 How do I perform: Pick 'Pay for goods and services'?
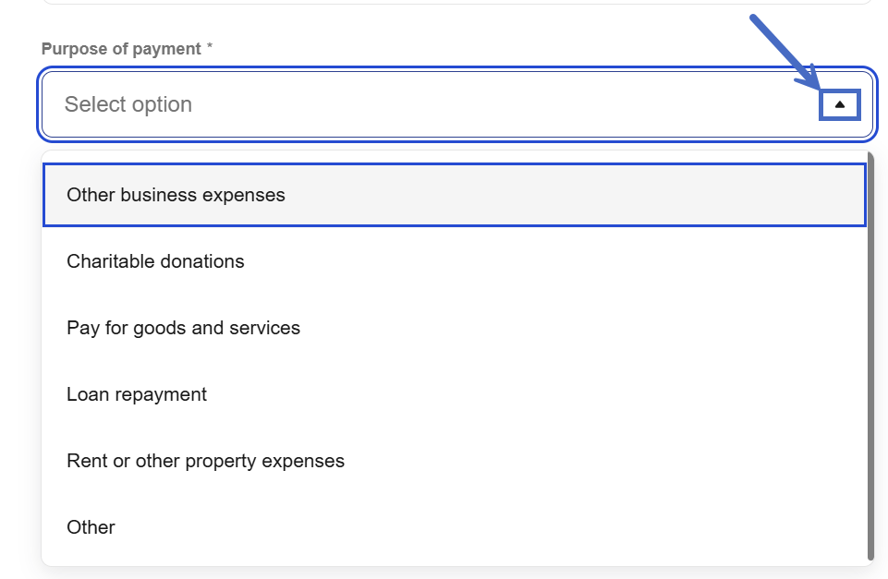(183, 328)
